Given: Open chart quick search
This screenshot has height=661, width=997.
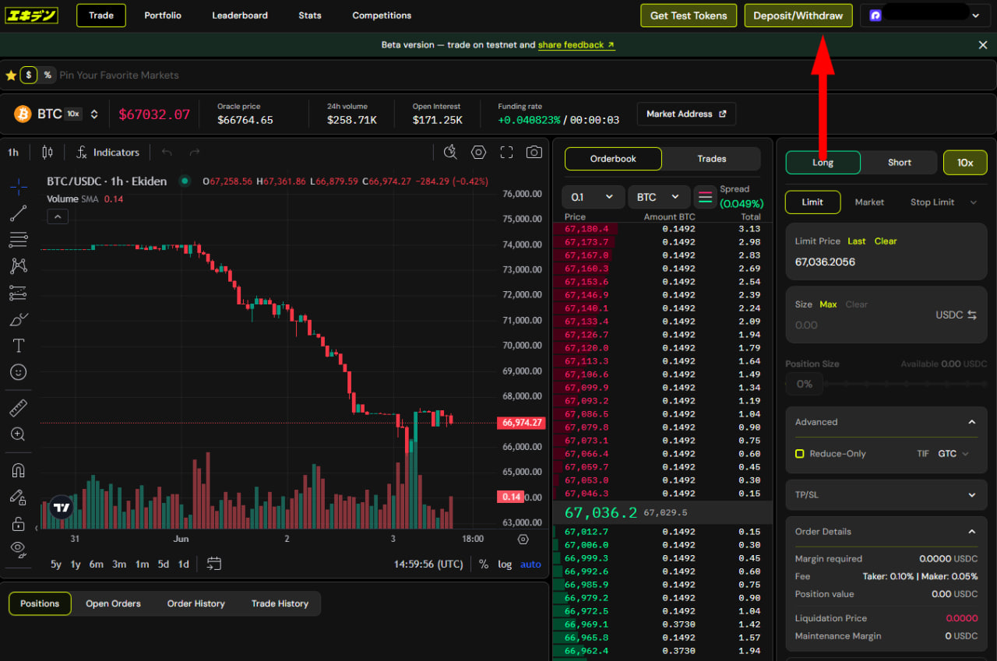Looking at the screenshot, I should [450, 153].
